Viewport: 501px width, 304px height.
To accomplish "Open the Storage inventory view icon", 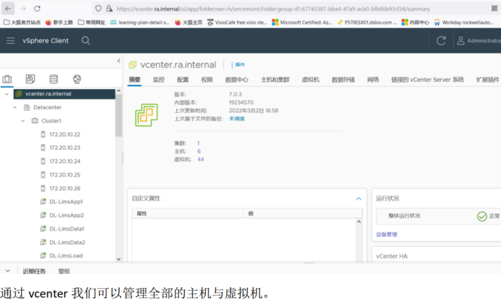I will coord(53,79).
